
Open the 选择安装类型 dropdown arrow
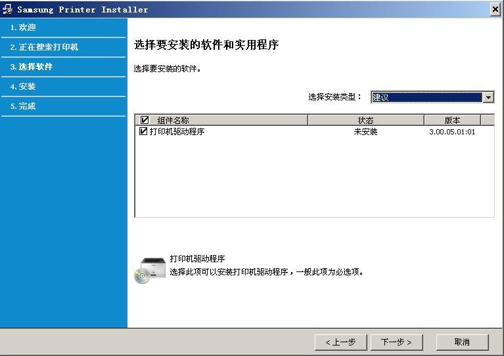488,97
